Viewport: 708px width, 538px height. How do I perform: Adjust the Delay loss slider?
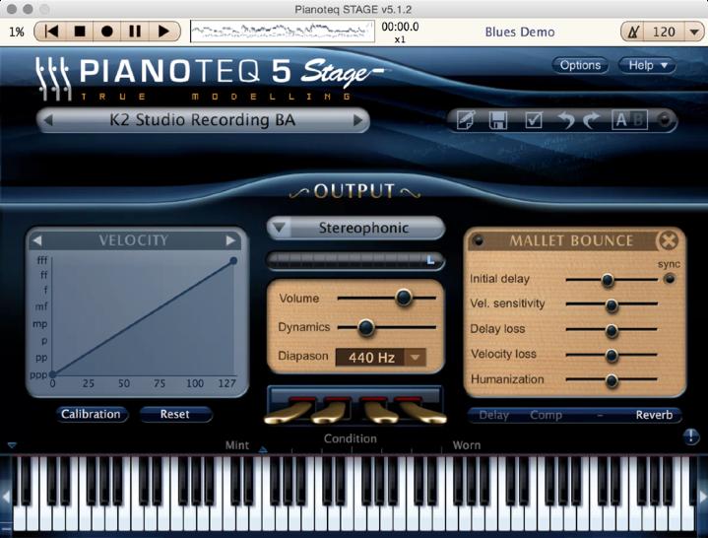pos(611,331)
